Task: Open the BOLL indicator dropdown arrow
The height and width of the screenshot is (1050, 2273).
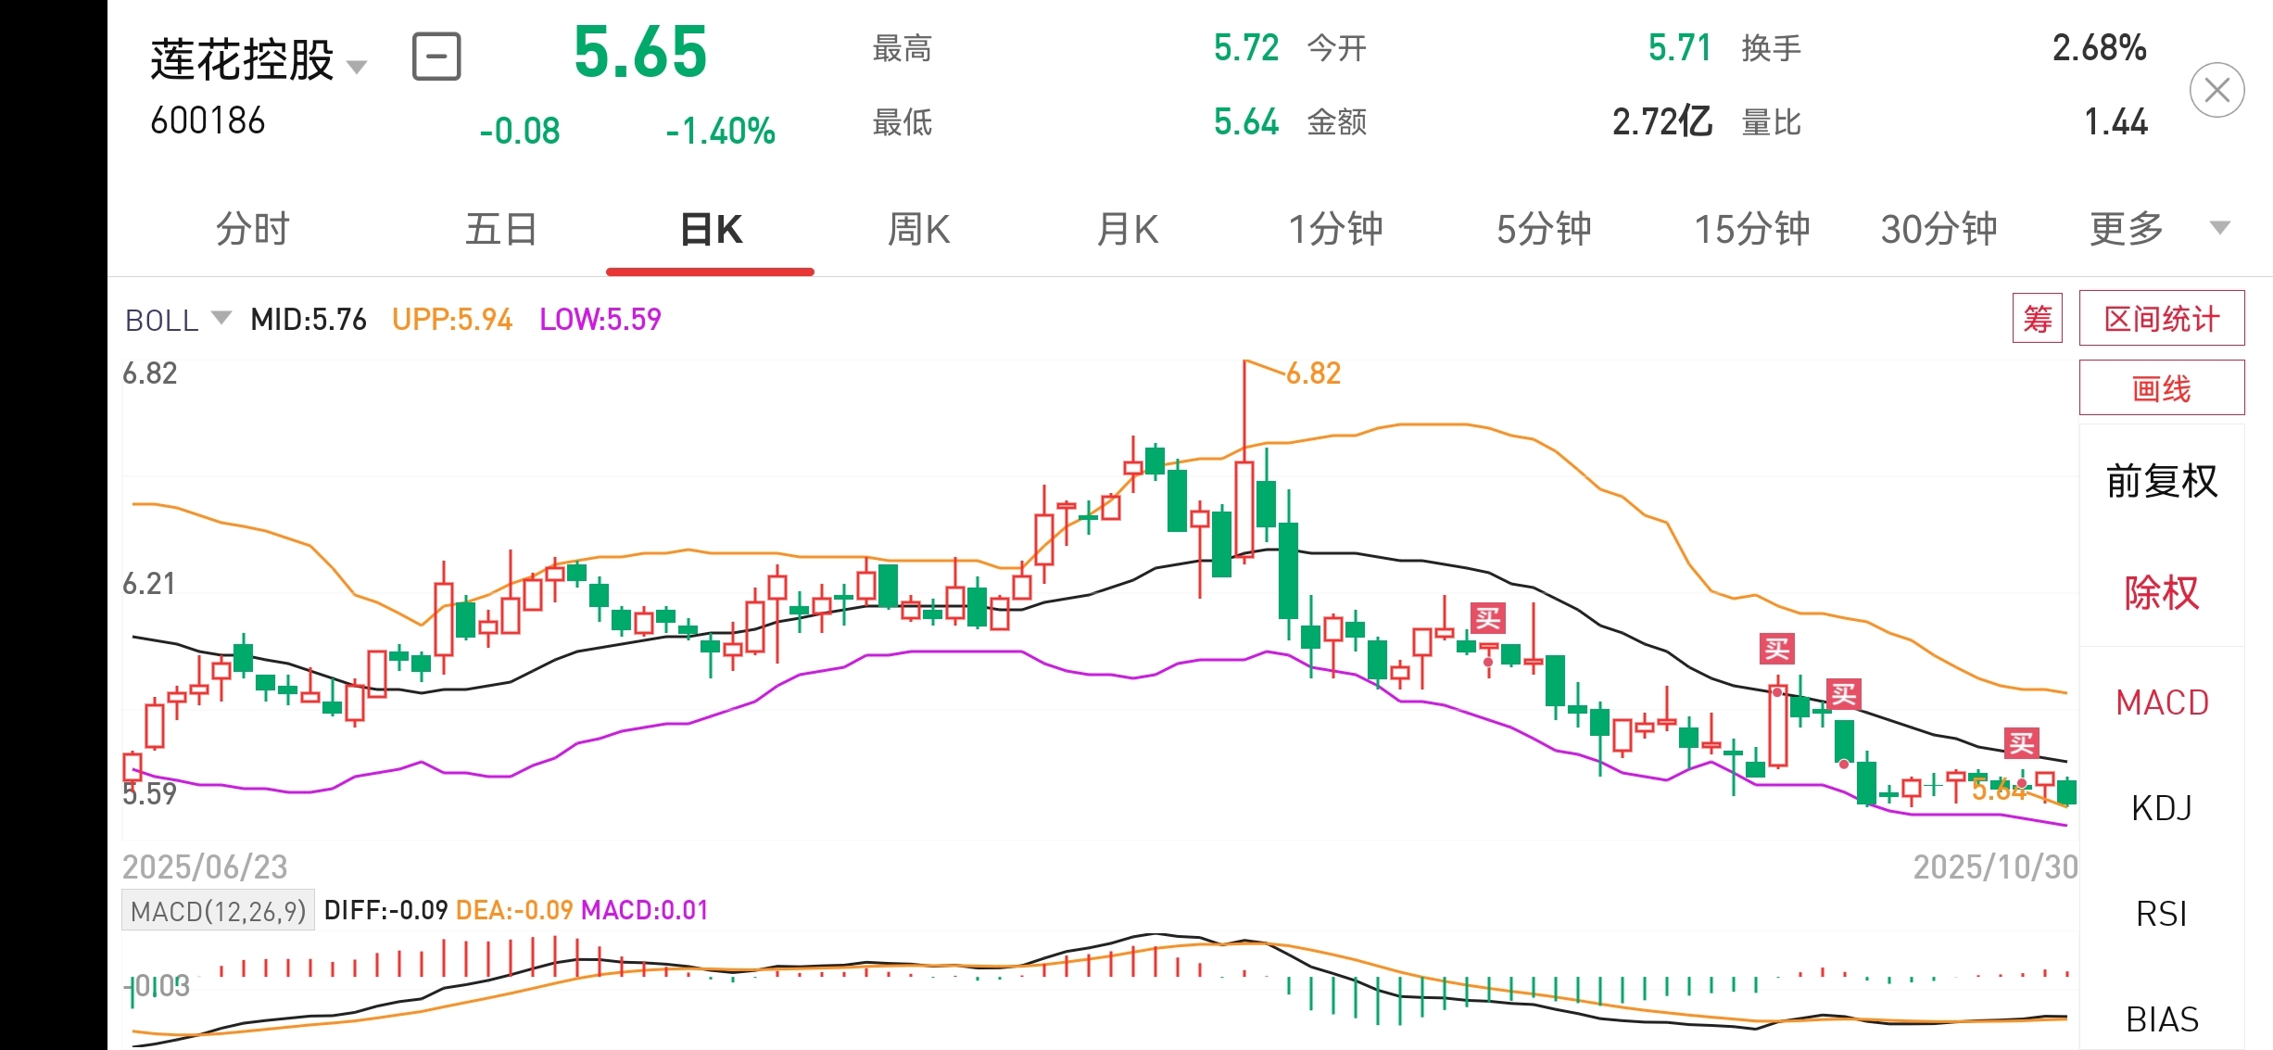Action: (x=221, y=318)
